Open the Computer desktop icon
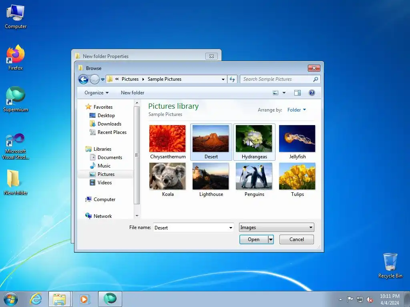This screenshot has width=410, height=307. (16, 17)
